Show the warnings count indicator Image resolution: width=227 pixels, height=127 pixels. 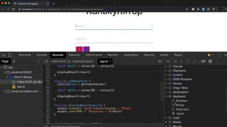[x=210, y=55]
